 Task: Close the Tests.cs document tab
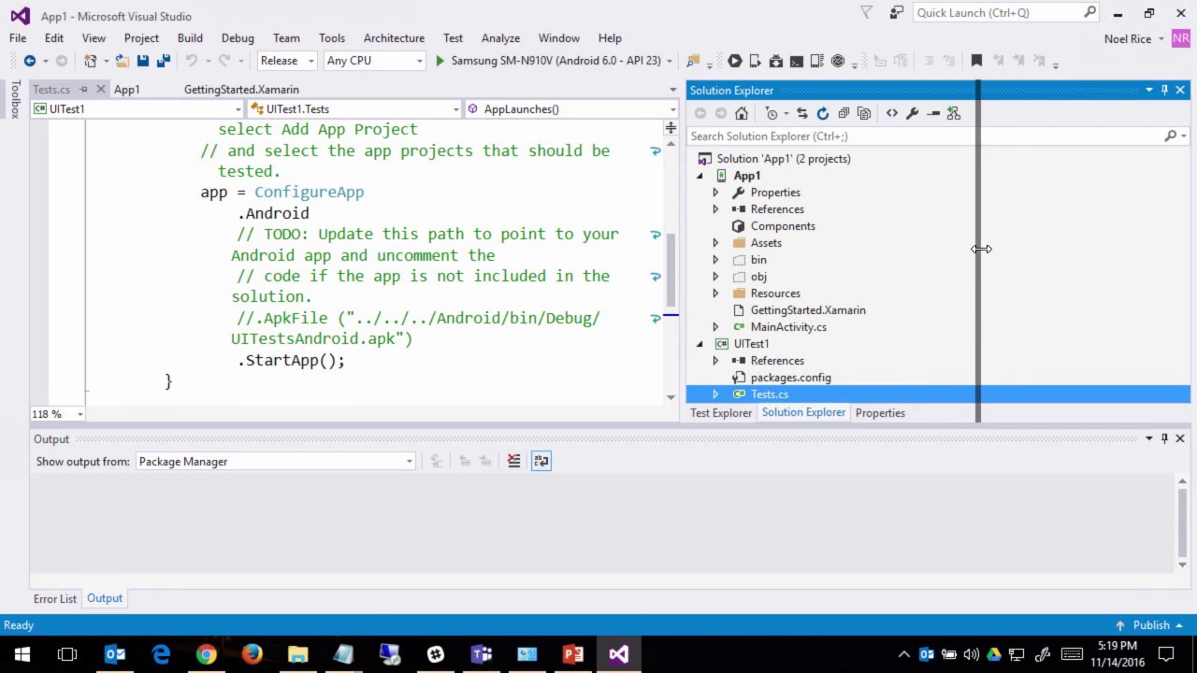pyautogui.click(x=101, y=90)
